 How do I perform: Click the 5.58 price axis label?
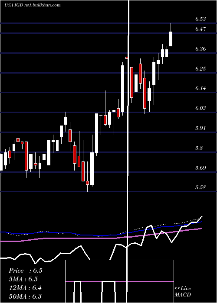pyautogui.click(x=201, y=187)
